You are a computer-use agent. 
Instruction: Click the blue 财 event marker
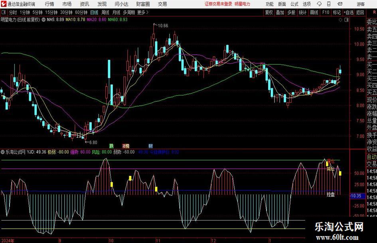[x=150, y=146]
